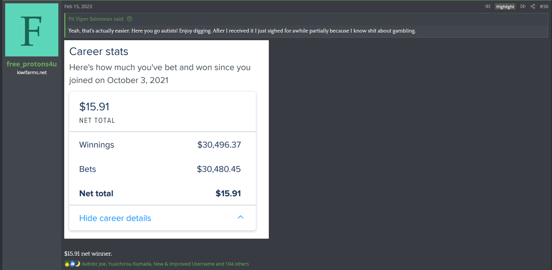
Task: Expand the quoted Pit Viper Salesman text
Action: click(242, 31)
